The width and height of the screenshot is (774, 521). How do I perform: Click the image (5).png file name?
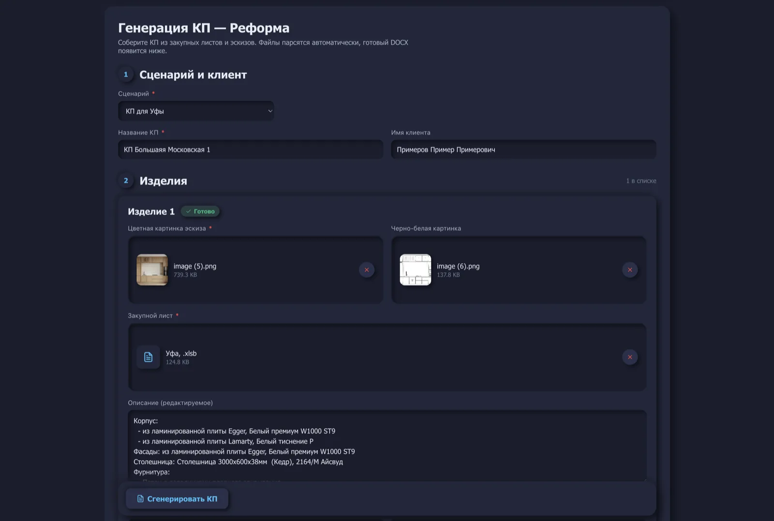pyautogui.click(x=195, y=266)
